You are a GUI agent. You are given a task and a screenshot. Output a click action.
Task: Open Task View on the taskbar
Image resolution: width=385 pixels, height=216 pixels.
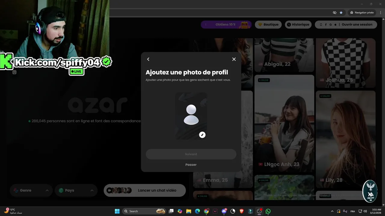171,211
